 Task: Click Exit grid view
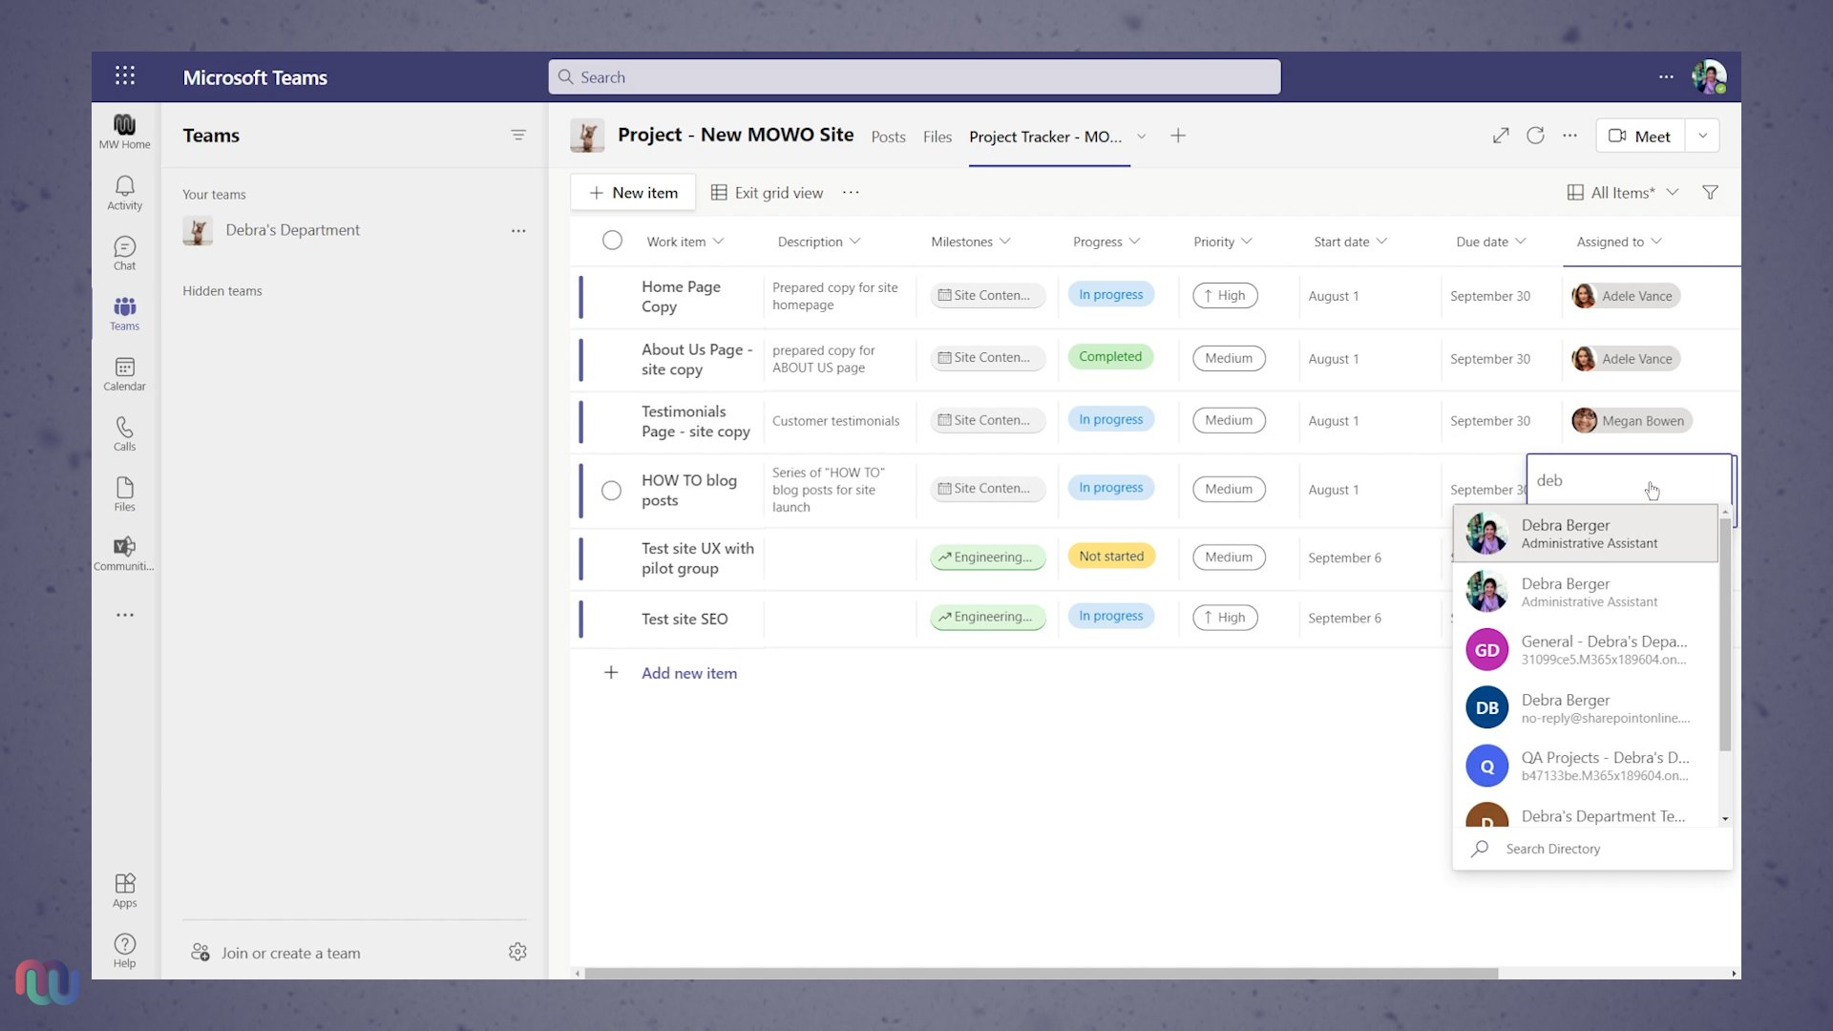(767, 193)
